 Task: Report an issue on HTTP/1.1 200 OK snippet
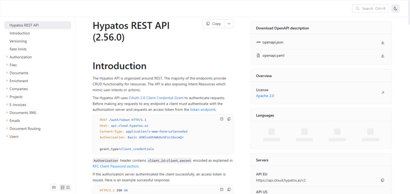(x=221, y=190)
